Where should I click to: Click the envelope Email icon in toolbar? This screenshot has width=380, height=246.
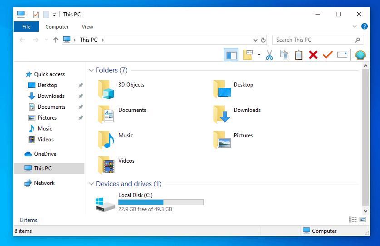[342, 55]
